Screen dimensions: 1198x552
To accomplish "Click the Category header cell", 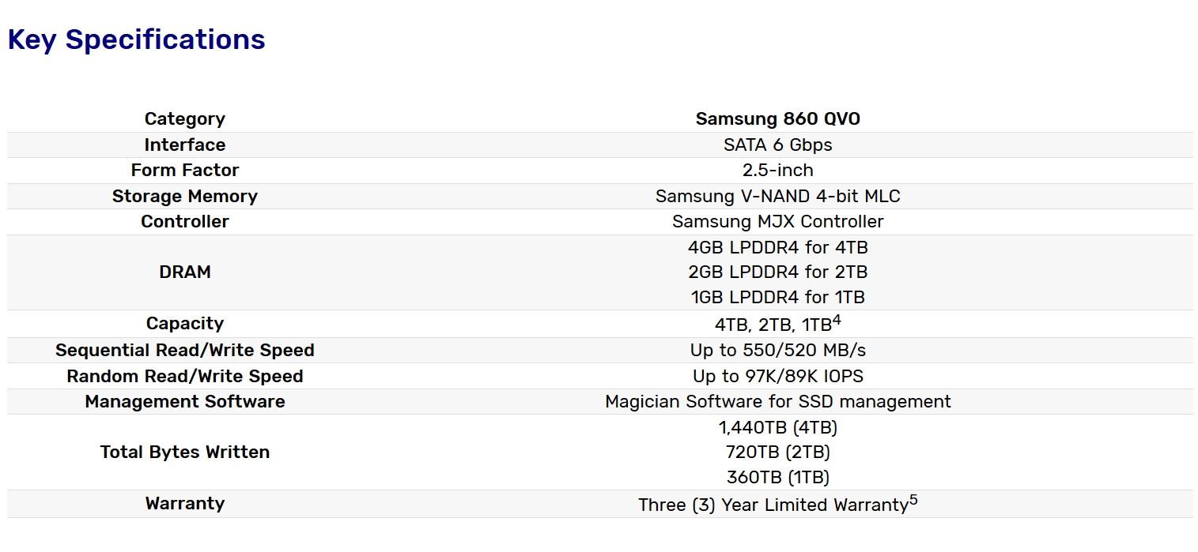I will pos(184,119).
